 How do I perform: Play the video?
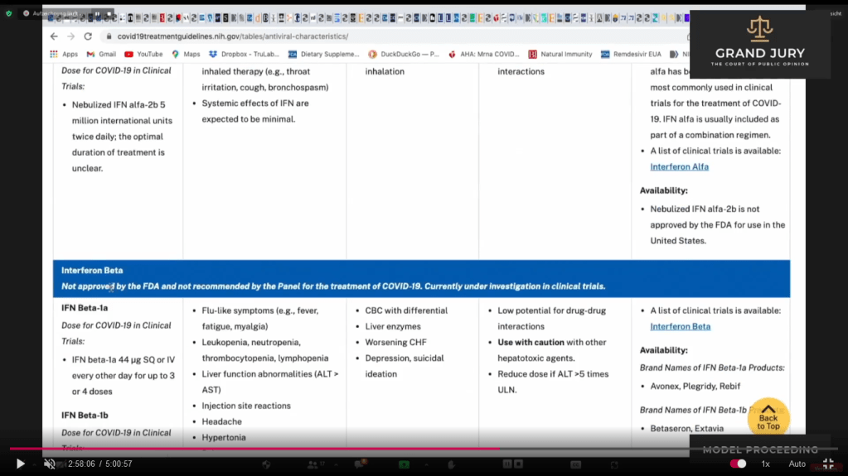pyautogui.click(x=21, y=464)
